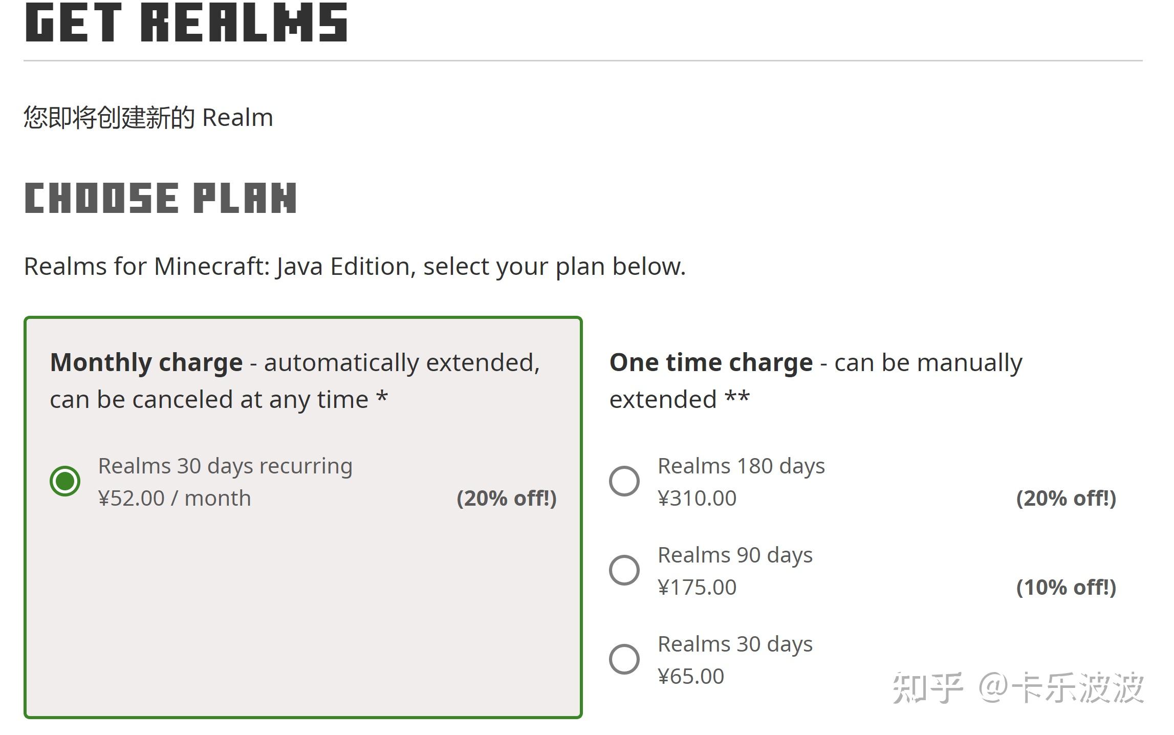Click the bold "Monthly charge" heading

[146, 362]
